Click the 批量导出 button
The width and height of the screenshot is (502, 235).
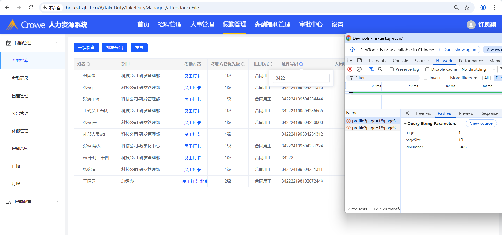tap(115, 48)
